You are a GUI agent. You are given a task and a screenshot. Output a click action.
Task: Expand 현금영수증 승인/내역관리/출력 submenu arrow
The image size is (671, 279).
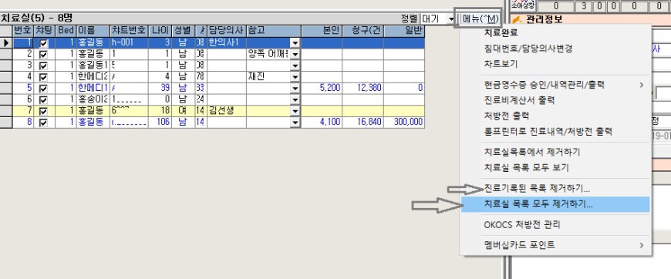tap(642, 85)
